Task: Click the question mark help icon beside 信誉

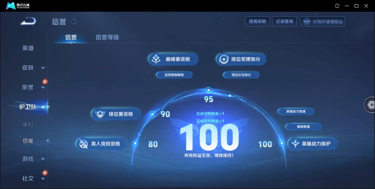Action: click(74, 22)
